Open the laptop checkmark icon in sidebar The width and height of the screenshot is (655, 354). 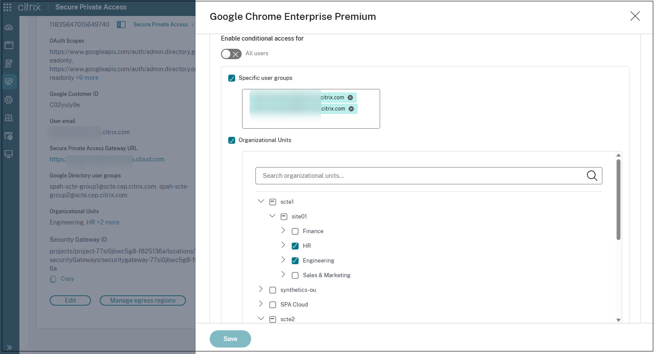9,118
